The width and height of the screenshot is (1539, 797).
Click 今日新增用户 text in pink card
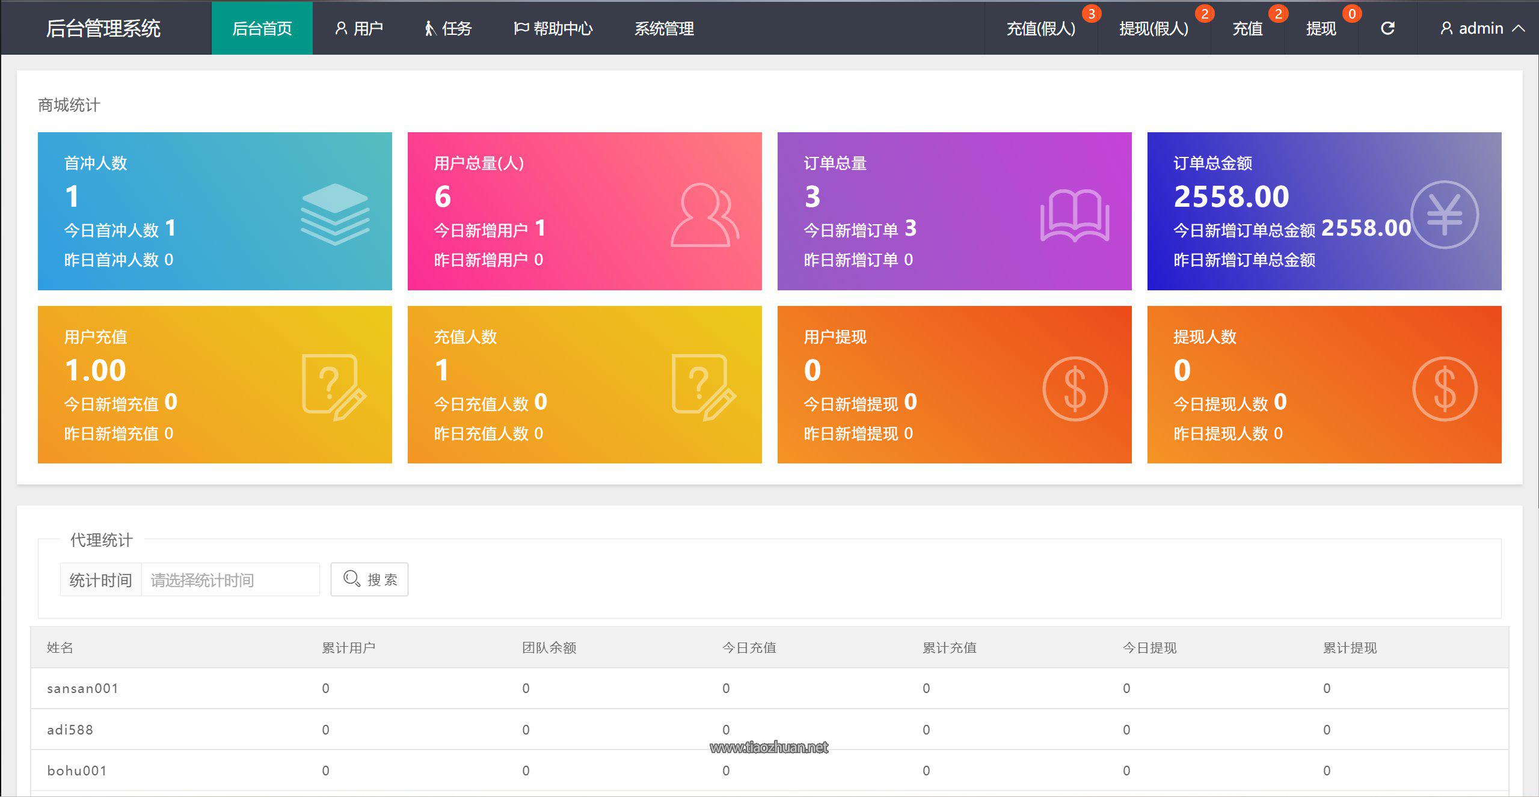pos(481,230)
